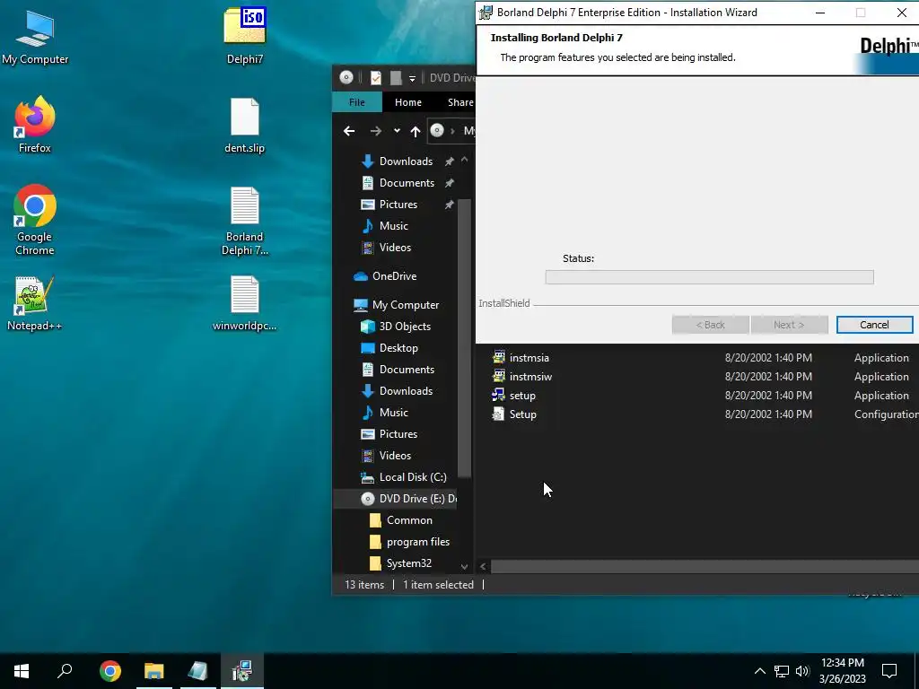Open the Home ribbon tab
Image resolution: width=919 pixels, height=689 pixels.
tap(408, 102)
